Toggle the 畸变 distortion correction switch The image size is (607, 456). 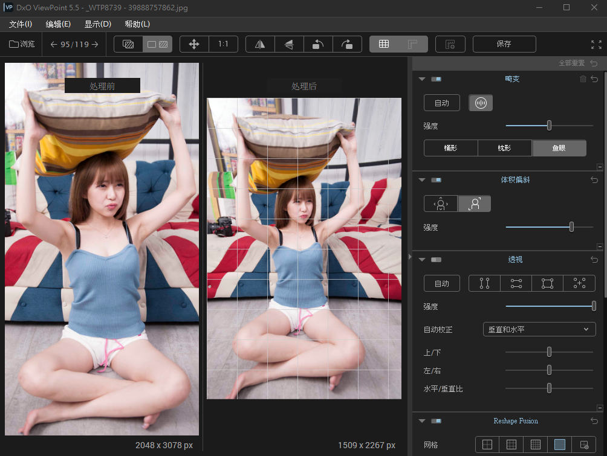click(x=436, y=79)
